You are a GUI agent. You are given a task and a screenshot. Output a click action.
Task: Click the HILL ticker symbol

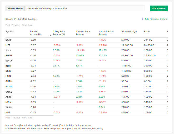(x=8, y=112)
